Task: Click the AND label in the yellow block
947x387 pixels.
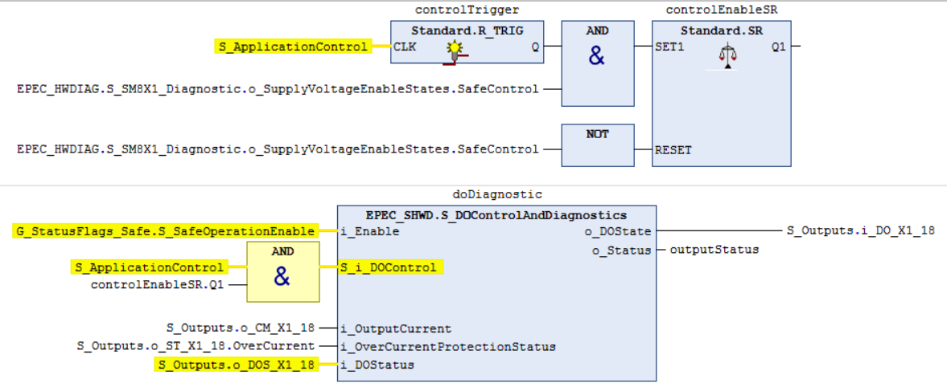Action: [282, 252]
